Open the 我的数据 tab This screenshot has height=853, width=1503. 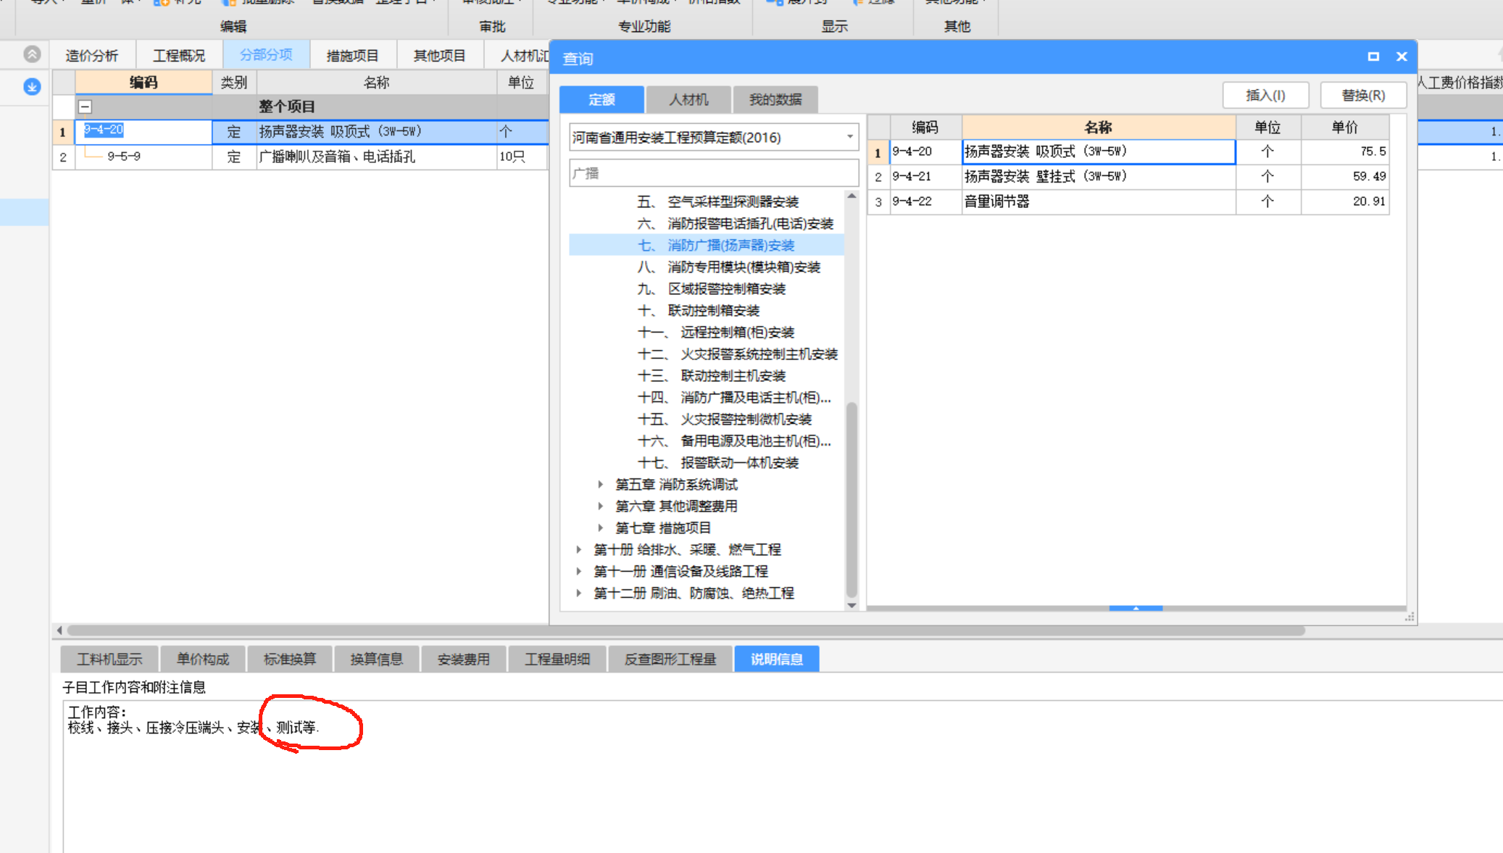775,100
